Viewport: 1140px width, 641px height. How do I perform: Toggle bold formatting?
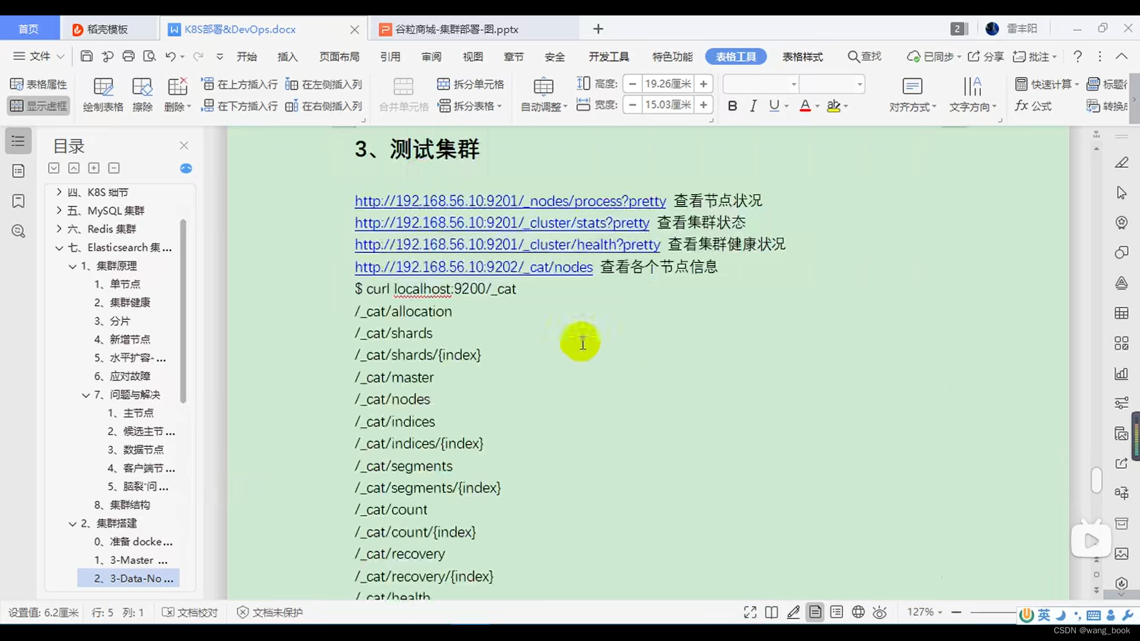(x=732, y=105)
